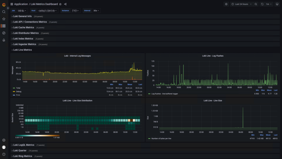Open the Grafana home logo
Image resolution: width=282 pixels, height=159 pixels.
click(x=4, y=5)
